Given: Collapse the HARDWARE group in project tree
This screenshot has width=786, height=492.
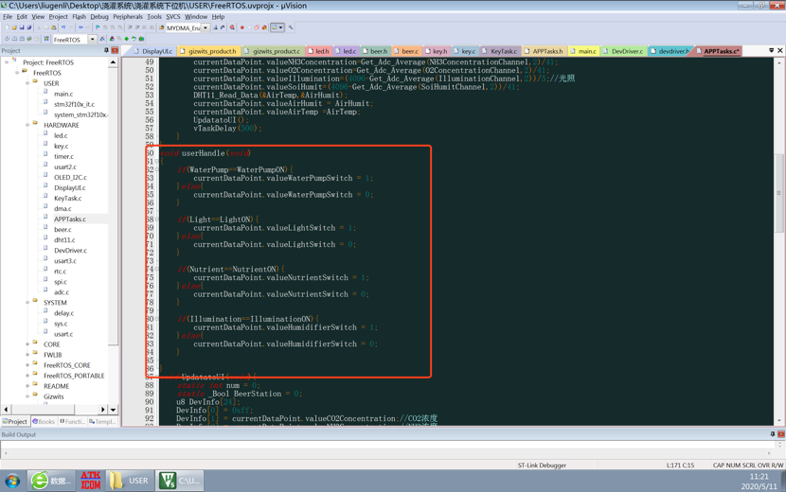Looking at the screenshot, I should pos(27,125).
